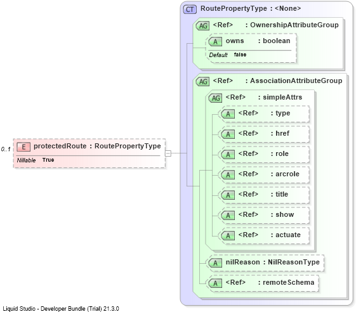The height and width of the screenshot is (312, 356).
Task: Select the <Ref> : href label
Action: click(264, 133)
